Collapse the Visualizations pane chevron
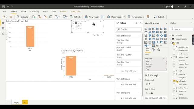This screenshot has width=194, height=109. [x=166, y=23]
